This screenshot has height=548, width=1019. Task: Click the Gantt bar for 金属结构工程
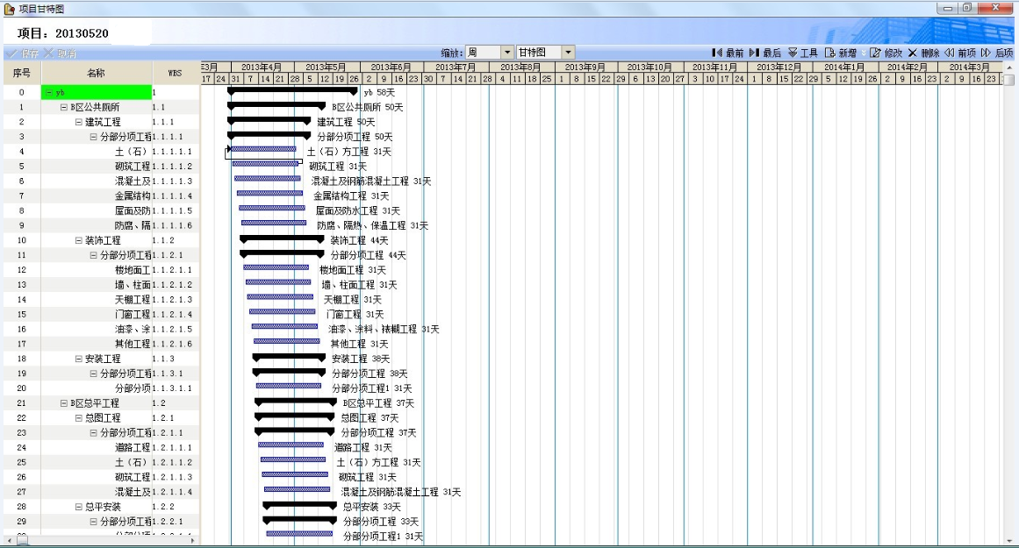[271, 194]
